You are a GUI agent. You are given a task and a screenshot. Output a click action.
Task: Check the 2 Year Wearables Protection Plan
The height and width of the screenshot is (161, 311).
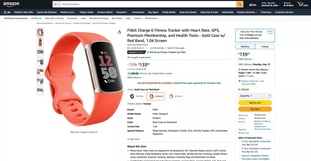(x=240, y=141)
